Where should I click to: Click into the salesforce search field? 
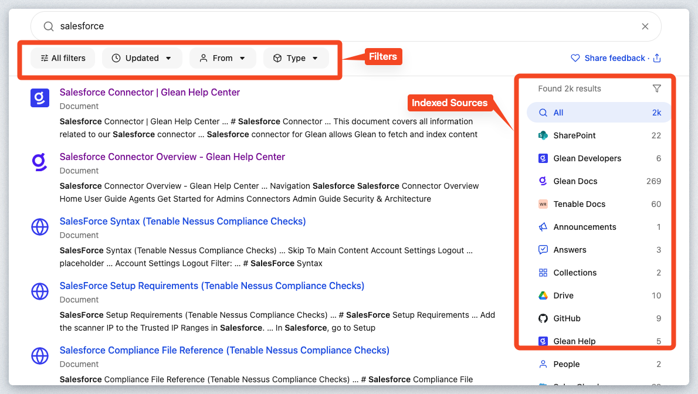[340, 26]
